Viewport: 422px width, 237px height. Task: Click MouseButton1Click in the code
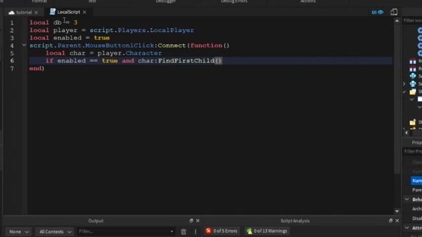(x=120, y=45)
